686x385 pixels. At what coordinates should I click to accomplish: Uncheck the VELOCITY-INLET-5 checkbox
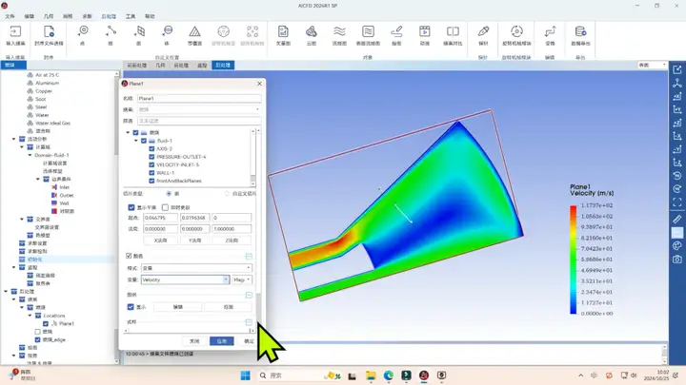pyautogui.click(x=151, y=164)
